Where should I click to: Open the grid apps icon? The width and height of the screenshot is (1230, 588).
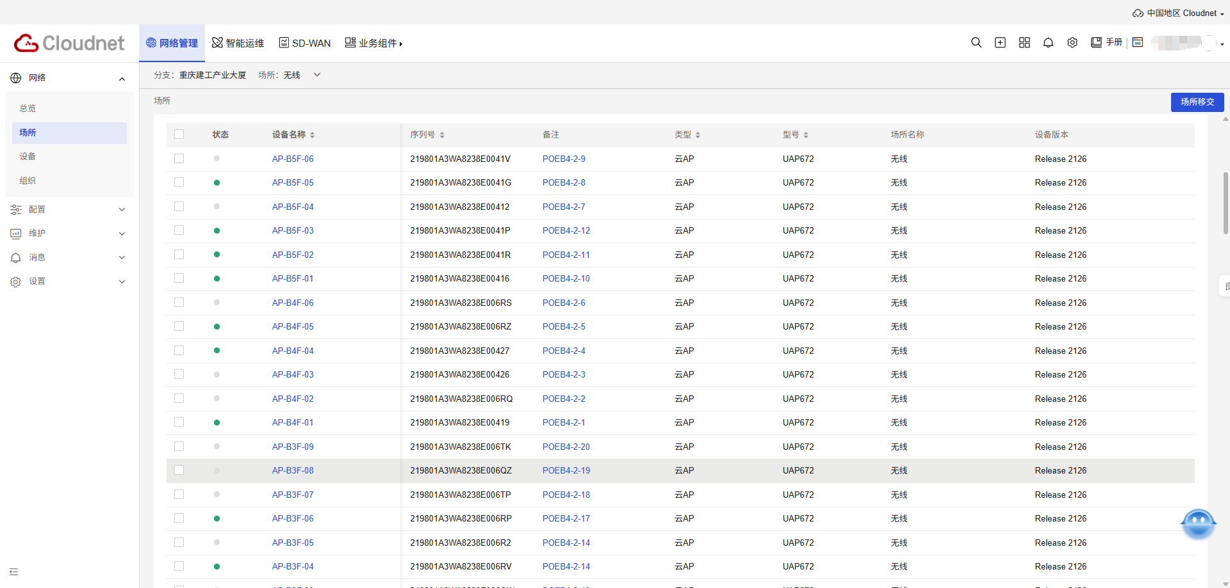[x=1024, y=42]
